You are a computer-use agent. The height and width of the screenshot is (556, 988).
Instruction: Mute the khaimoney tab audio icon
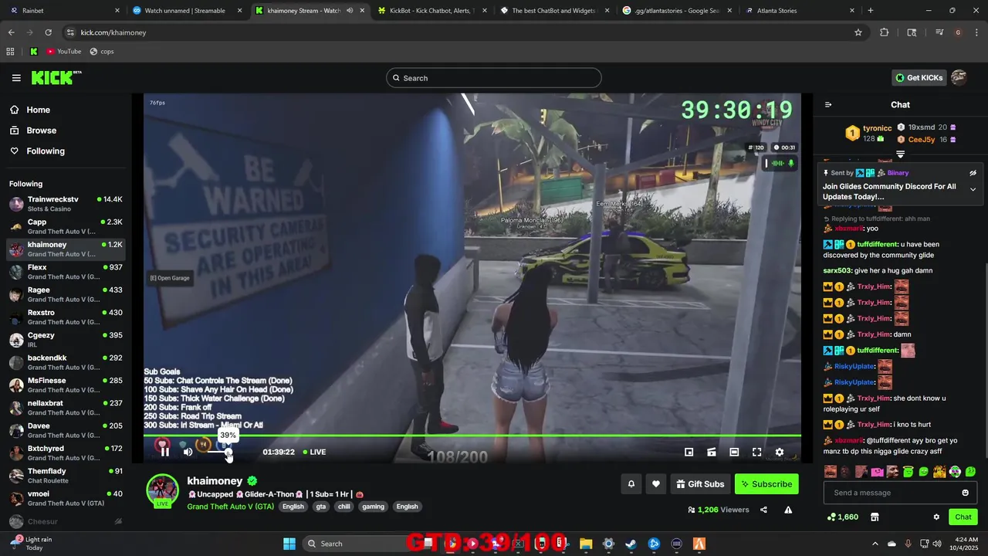[x=350, y=11]
